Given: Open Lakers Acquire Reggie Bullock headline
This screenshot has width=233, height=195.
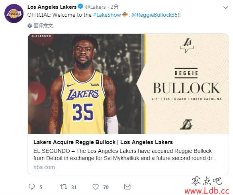Looking at the screenshot, I should click(x=103, y=142).
